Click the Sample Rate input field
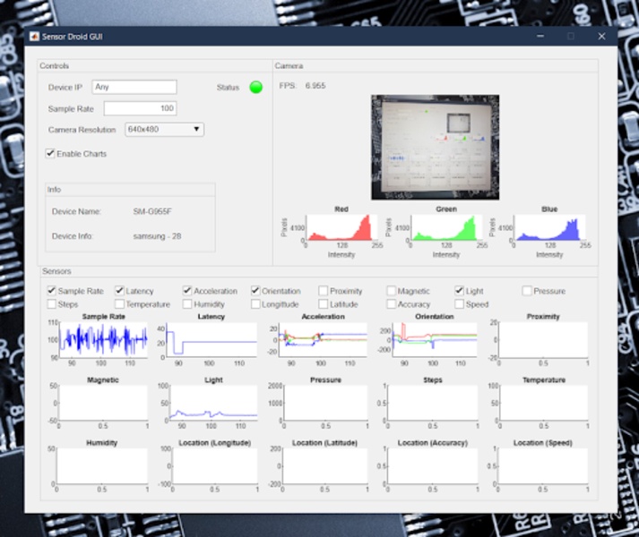The width and height of the screenshot is (639, 537). coord(140,108)
